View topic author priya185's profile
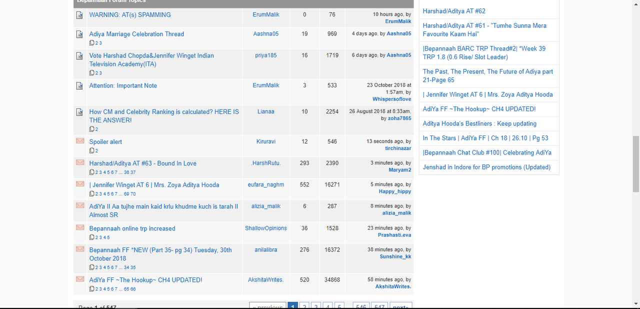Image resolution: width=640 pixels, height=309 pixels. point(266,55)
